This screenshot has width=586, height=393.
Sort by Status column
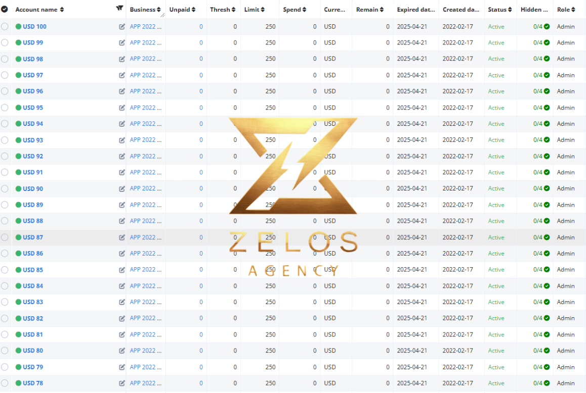point(510,10)
